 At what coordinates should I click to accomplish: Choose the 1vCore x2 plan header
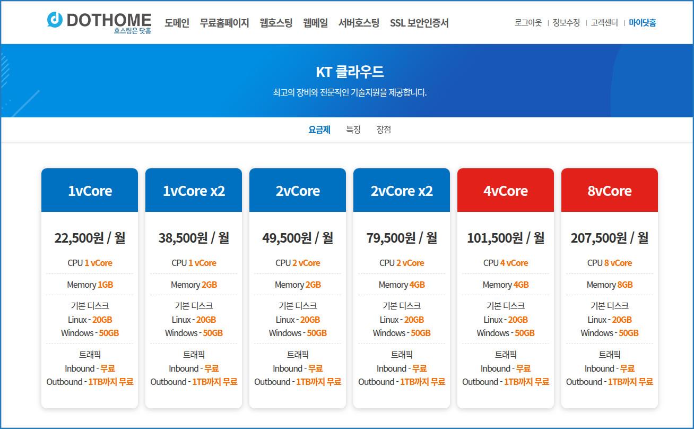tap(194, 191)
